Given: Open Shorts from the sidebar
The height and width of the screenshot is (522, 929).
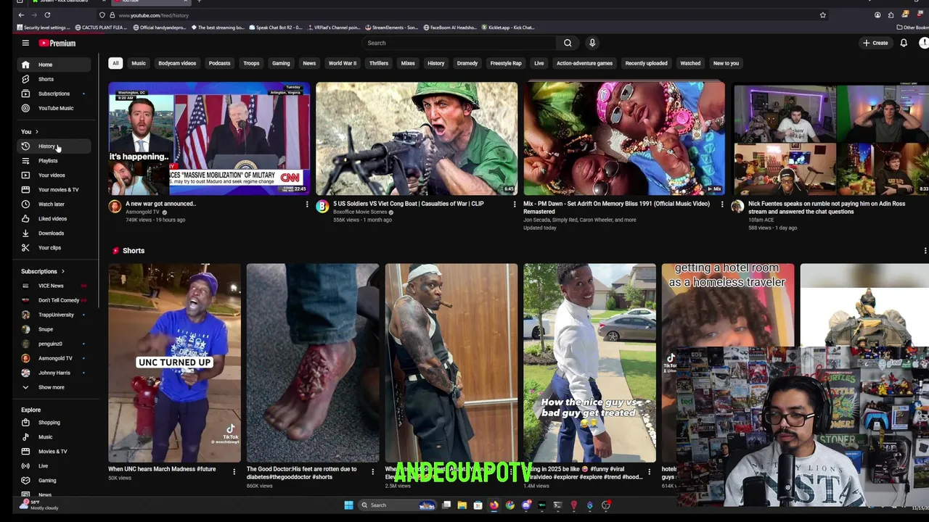Looking at the screenshot, I should coord(55,79).
